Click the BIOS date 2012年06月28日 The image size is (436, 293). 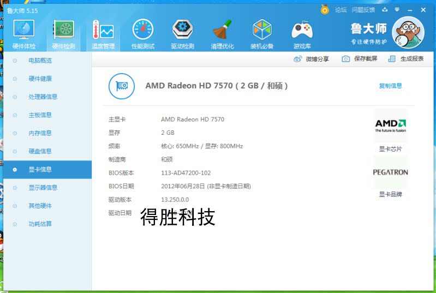pyautogui.click(x=183, y=186)
